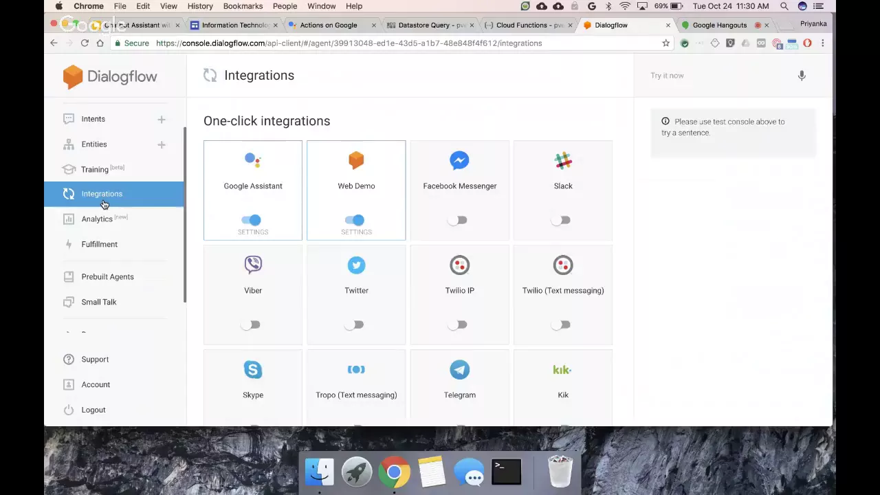Enable the Twitter integration toggle

[354, 324]
